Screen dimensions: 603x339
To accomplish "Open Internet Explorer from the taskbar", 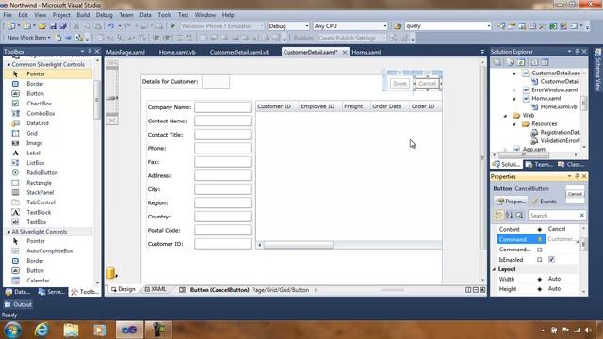I will tap(41, 330).
